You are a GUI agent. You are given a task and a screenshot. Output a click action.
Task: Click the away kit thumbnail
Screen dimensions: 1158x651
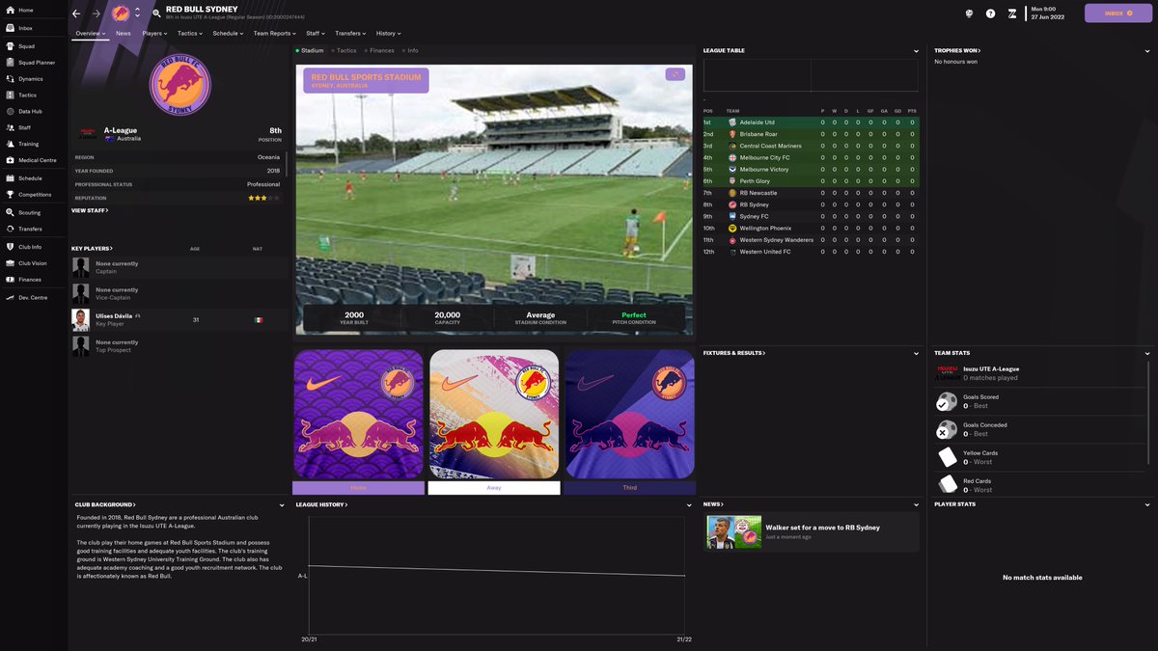[494, 414]
